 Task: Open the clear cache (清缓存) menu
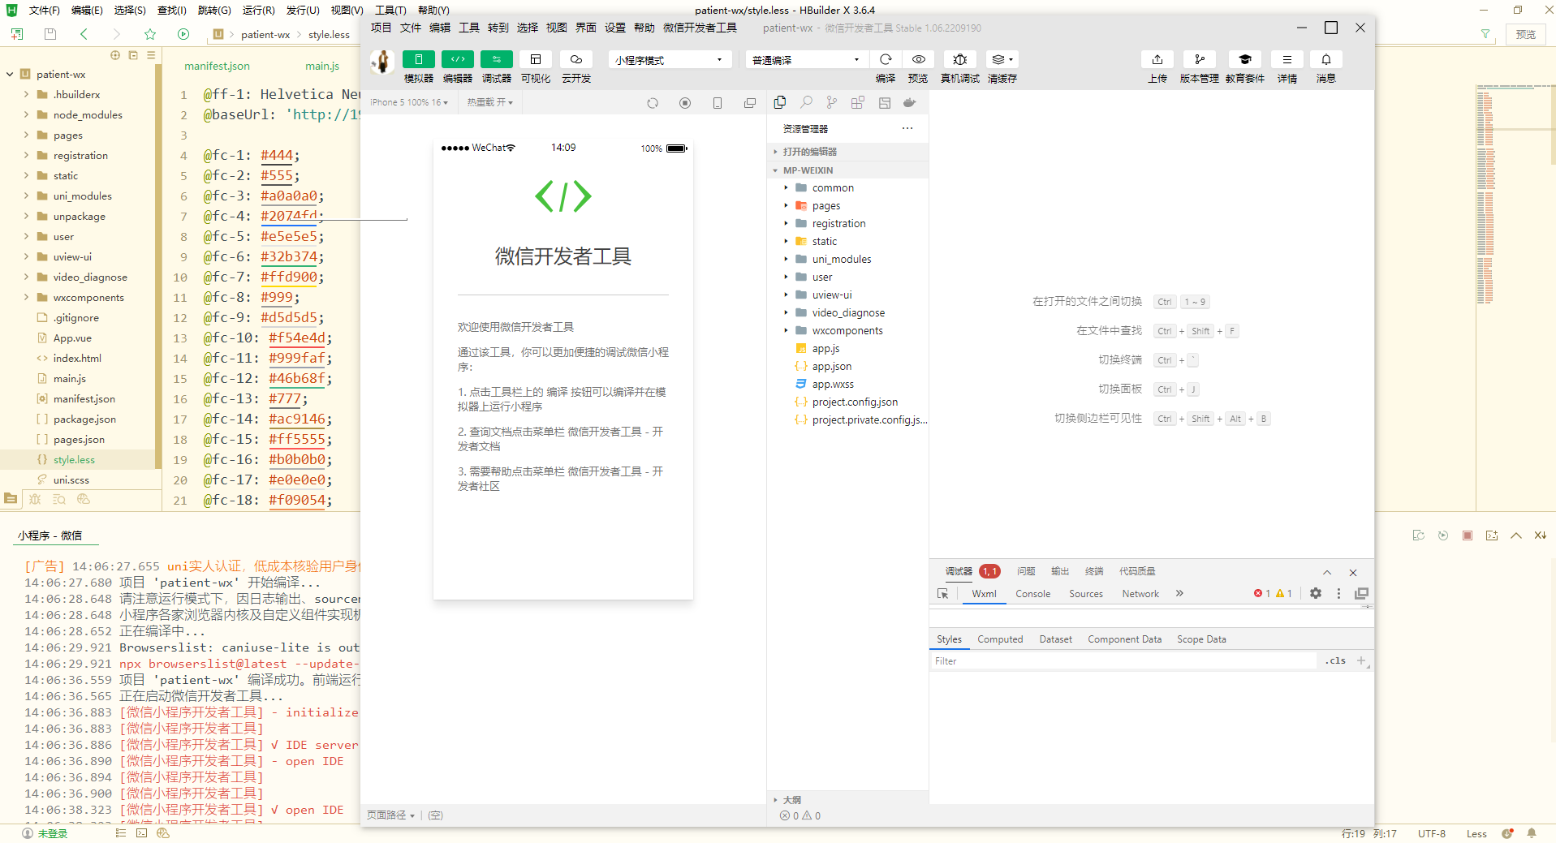tap(1002, 59)
